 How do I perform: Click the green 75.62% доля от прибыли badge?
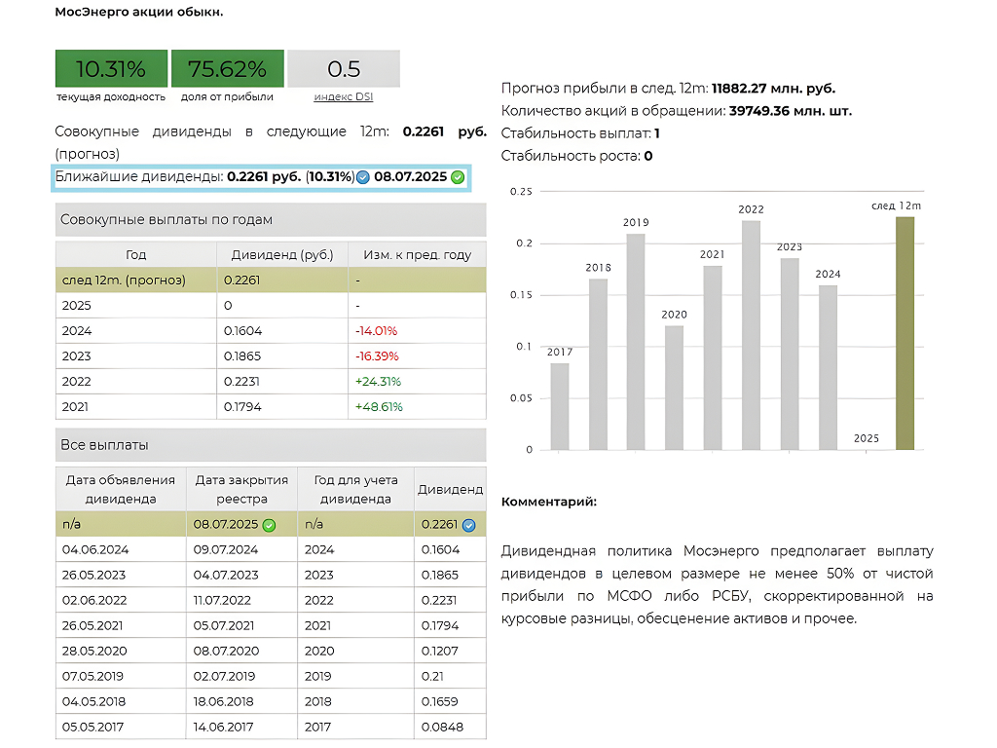pyautogui.click(x=227, y=69)
